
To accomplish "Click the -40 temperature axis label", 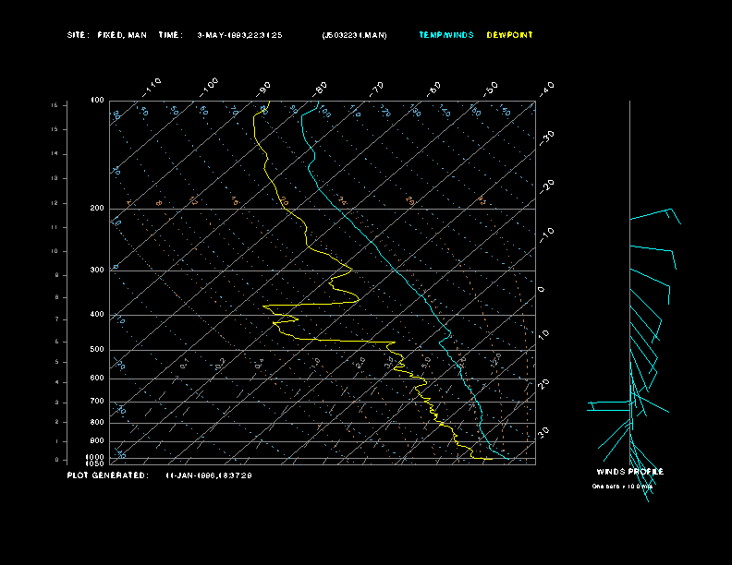I will [546, 88].
